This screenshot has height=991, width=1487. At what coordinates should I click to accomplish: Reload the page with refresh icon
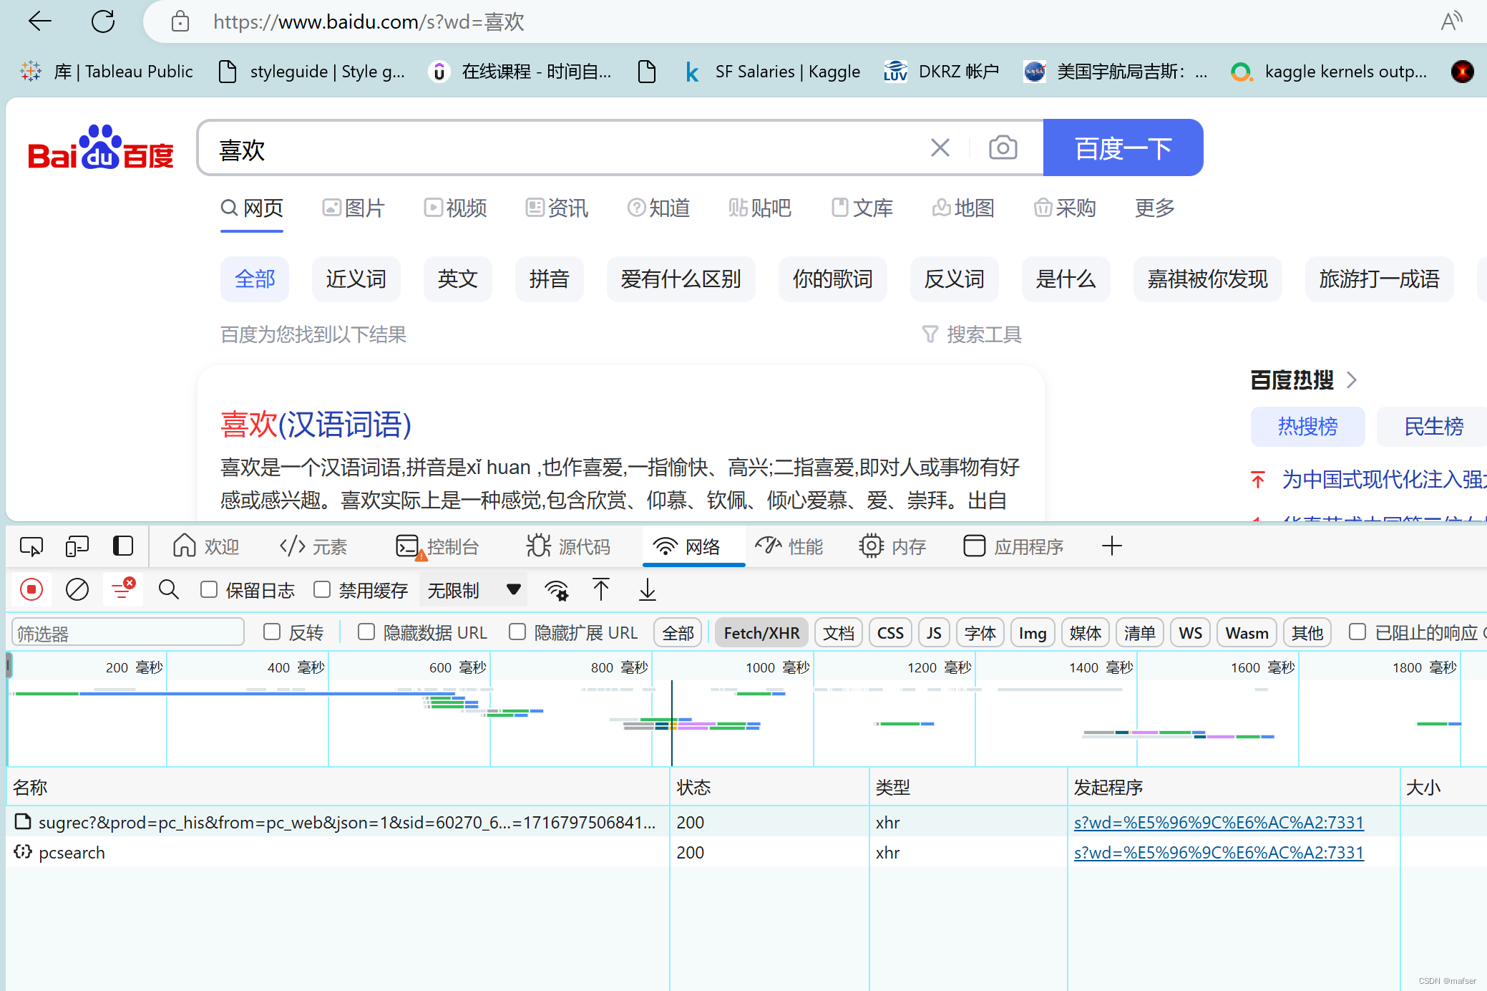[103, 21]
